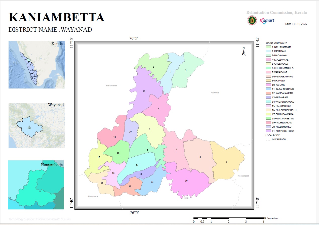Select ward 2 region on the map
This screenshot has height=225, width=319.
(x=171, y=72)
